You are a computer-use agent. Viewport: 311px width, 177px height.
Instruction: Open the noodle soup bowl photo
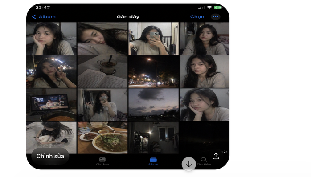[102, 138]
